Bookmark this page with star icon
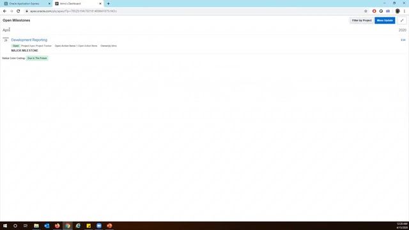 [366, 11]
